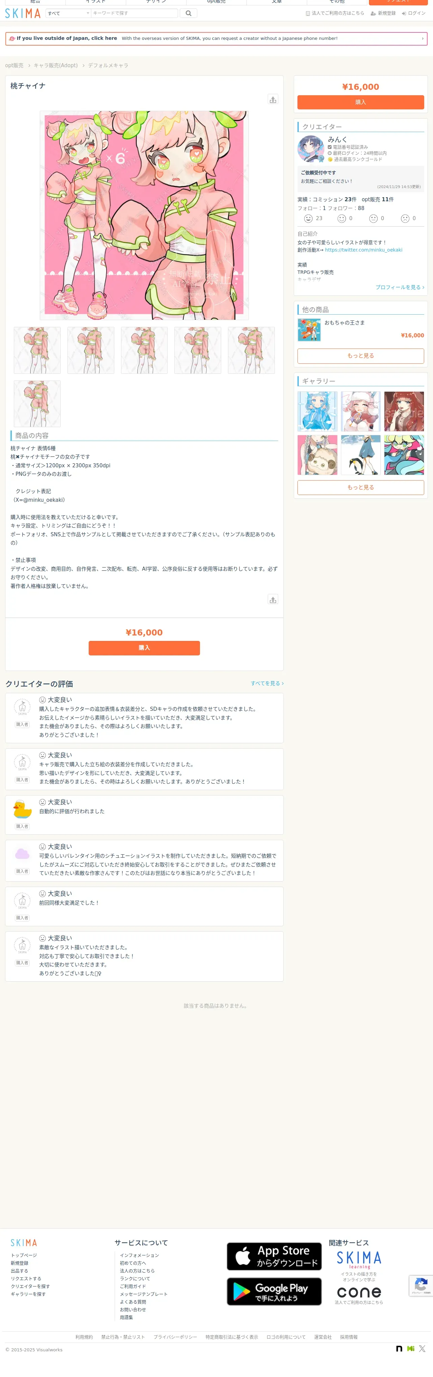Image resolution: width=433 pixels, height=1377 pixels.
Task: Click the すべてを見る reviews link
Action: click(x=267, y=683)
